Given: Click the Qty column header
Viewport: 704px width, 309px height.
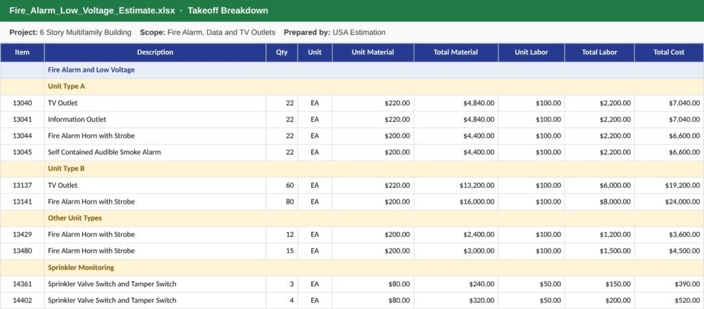Looking at the screenshot, I should pos(281,52).
